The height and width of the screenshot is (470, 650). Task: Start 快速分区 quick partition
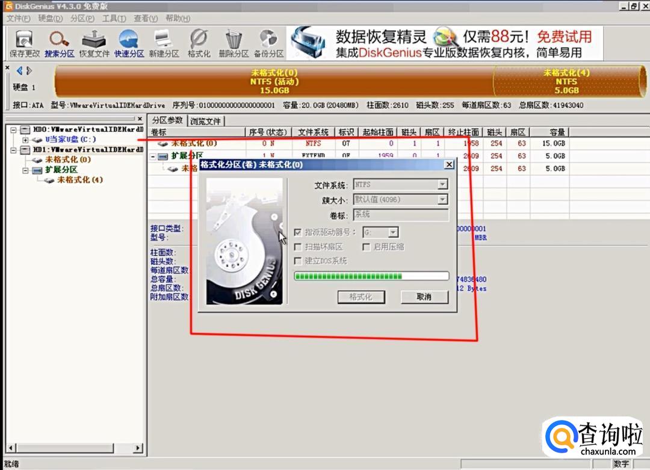(129, 44)
